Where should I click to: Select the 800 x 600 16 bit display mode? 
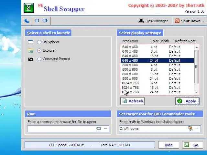pyautogui.click(x=157, y=74)
